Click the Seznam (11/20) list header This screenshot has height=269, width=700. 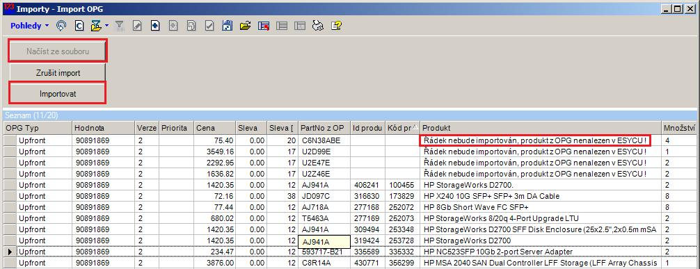pos(350,115)
